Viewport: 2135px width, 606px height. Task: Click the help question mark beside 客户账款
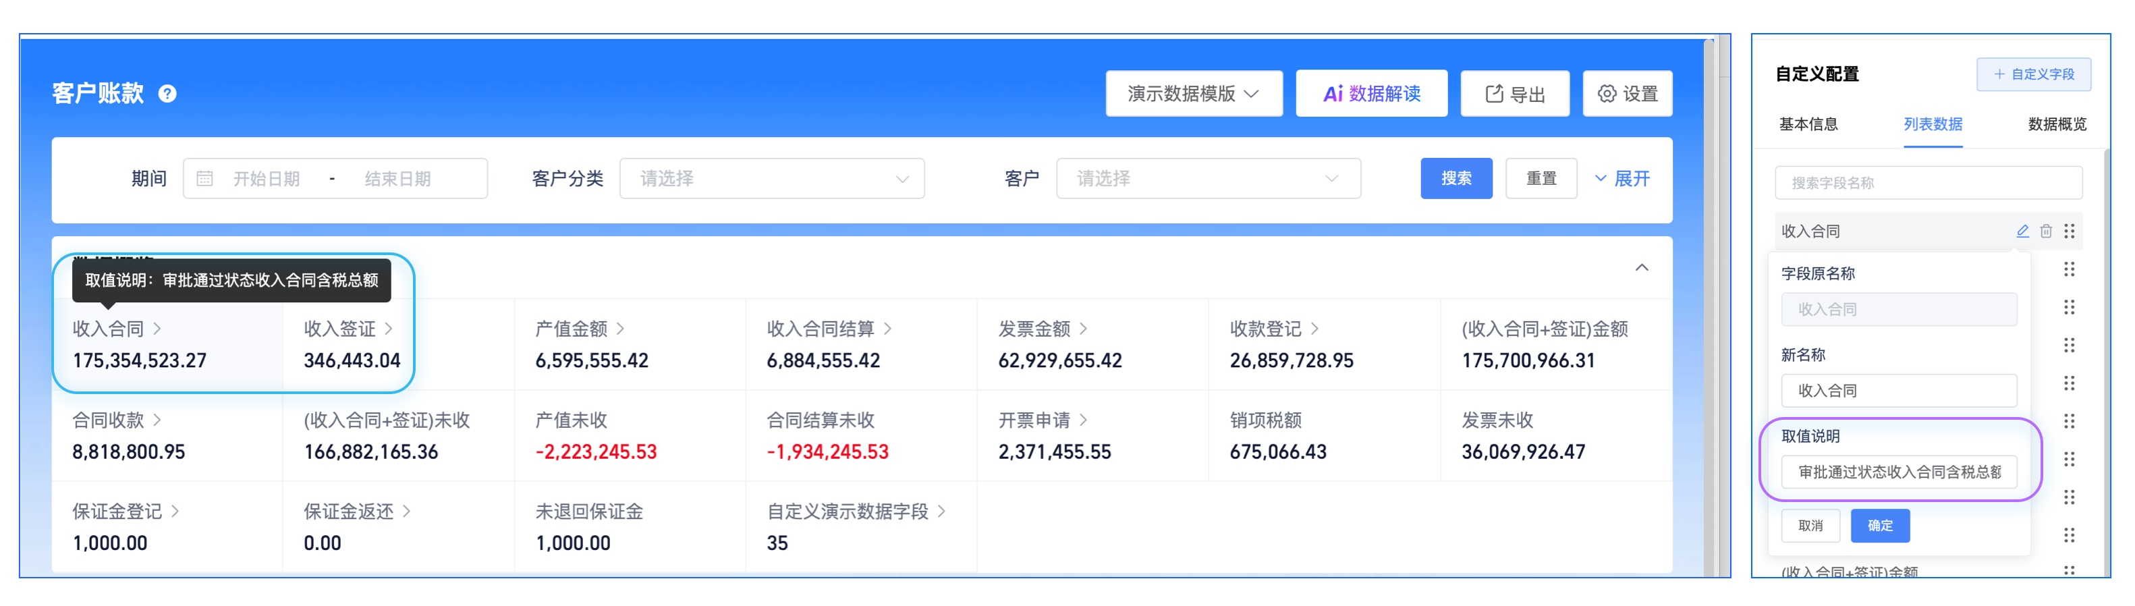pos(167,94)
